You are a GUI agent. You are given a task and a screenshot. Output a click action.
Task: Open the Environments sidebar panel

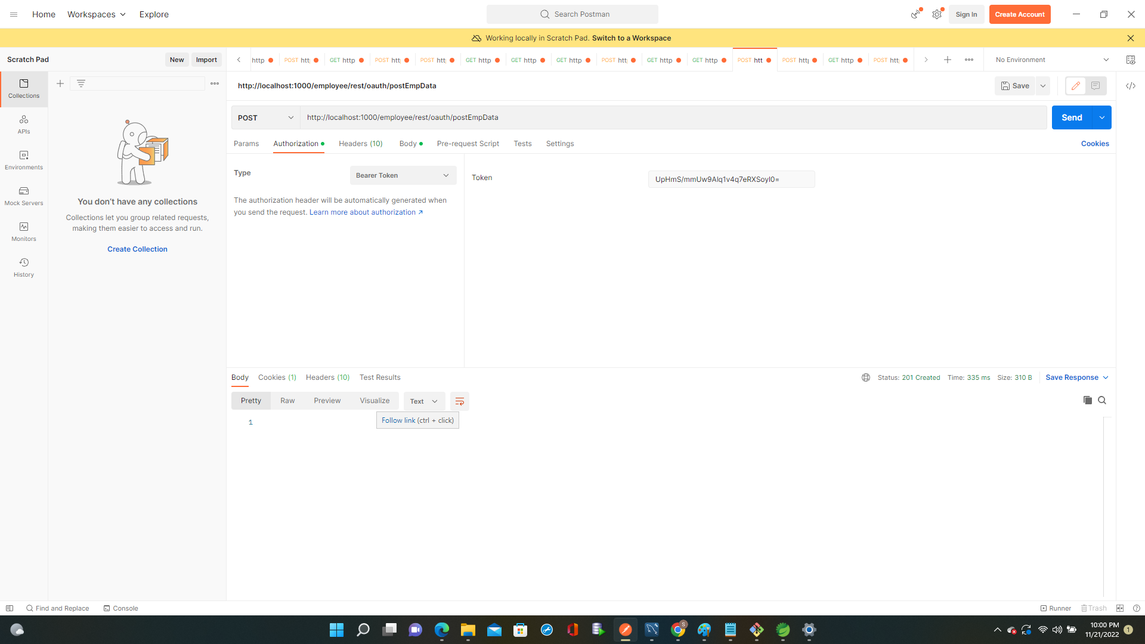(x=23, y=160)
